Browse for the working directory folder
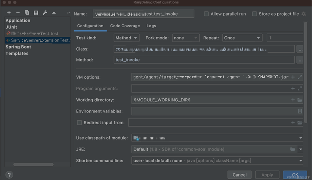This screenshot has height=180, width=312. pos(300,100)
